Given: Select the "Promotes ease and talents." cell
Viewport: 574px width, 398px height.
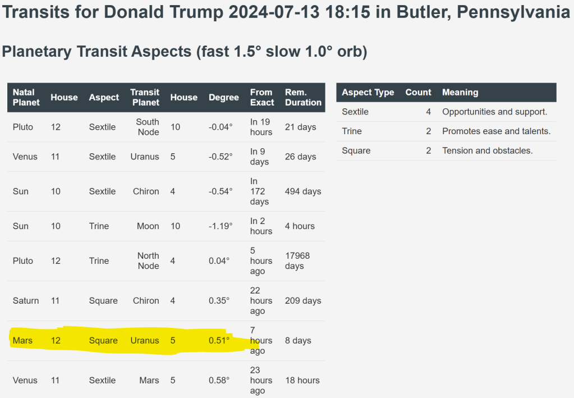Looking at the screenshot, I should point(496,131).
